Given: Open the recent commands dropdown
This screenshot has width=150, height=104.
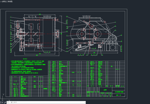Looking at the screenshot, I should 9,103.
